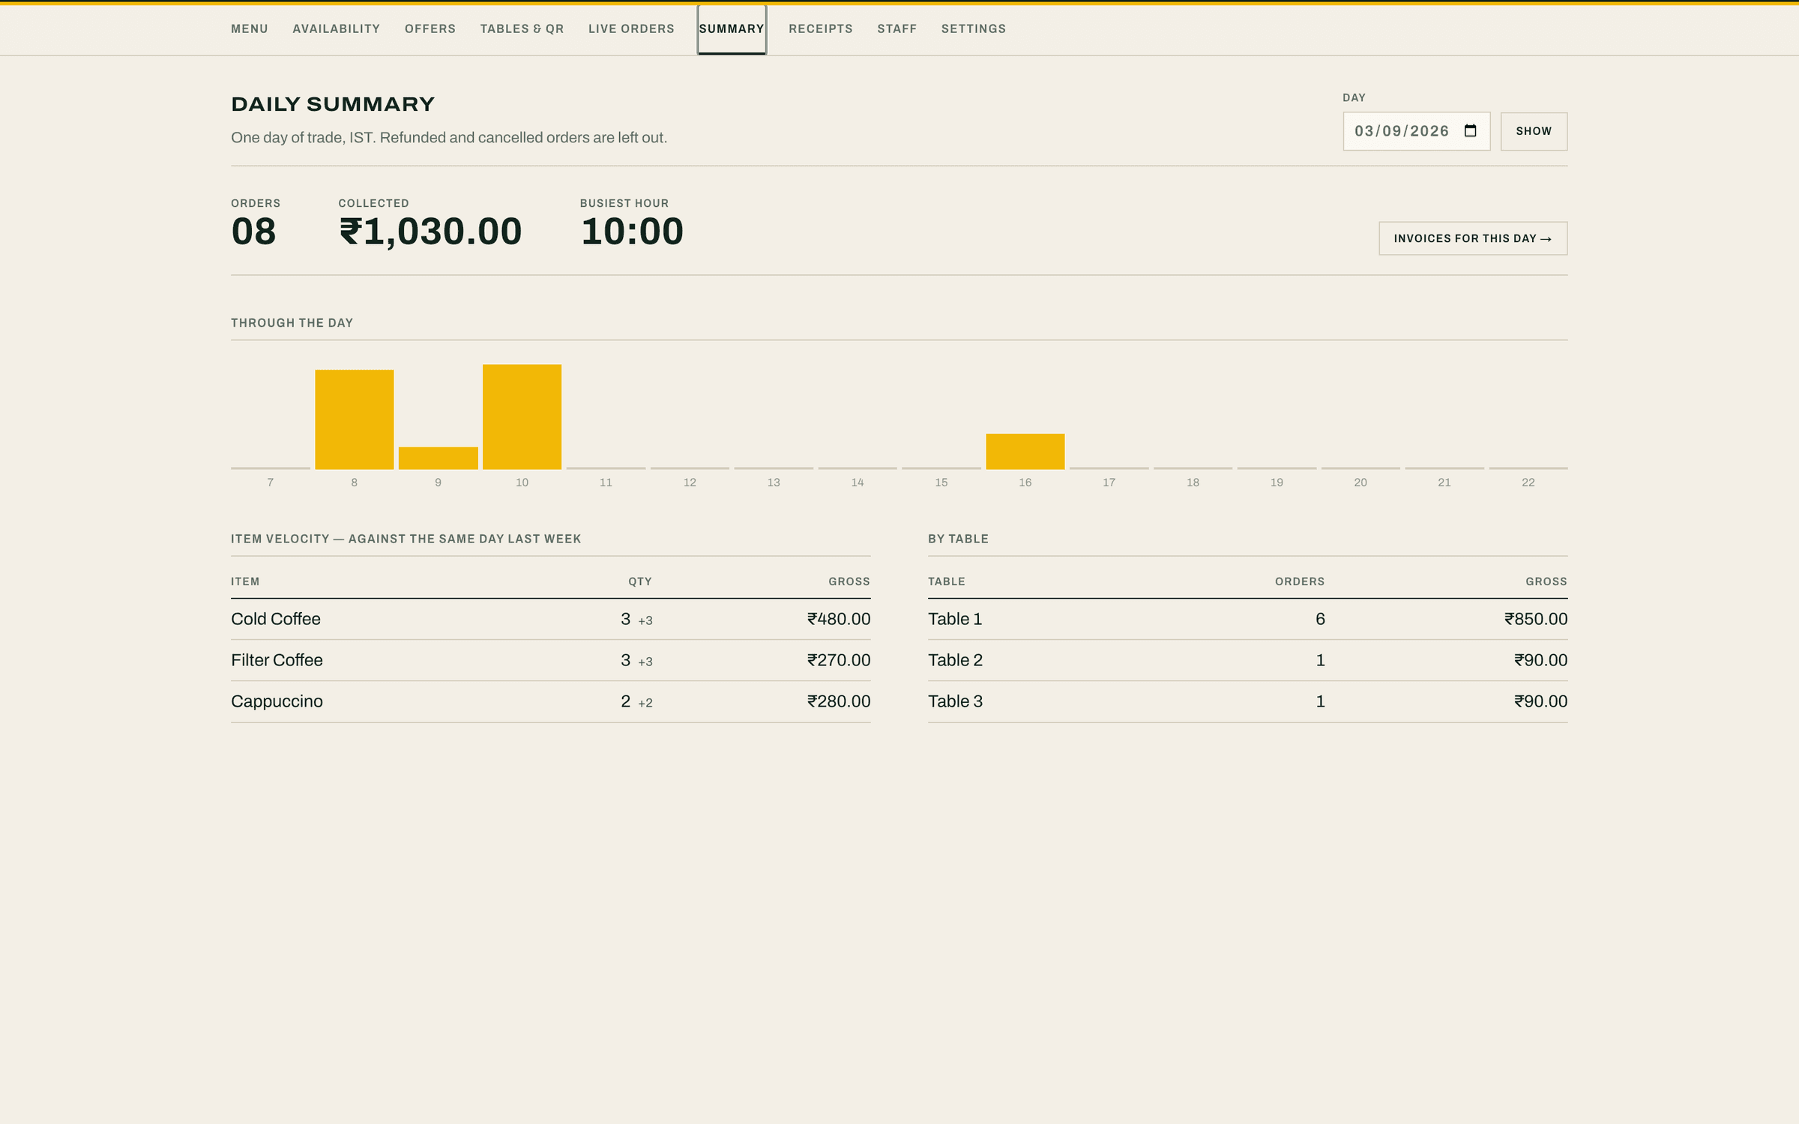Click the Table 3 row label
This screenshot has width=1799, height=1124.
(955, 701)
